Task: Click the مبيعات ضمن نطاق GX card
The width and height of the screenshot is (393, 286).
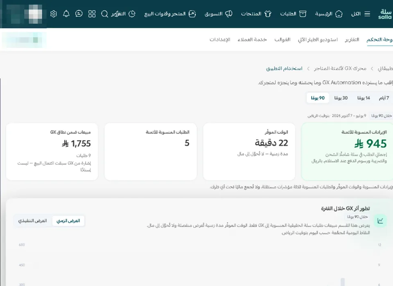Action: [x=52, y=152]
